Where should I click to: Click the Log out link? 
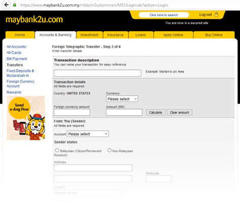[206, 15]
